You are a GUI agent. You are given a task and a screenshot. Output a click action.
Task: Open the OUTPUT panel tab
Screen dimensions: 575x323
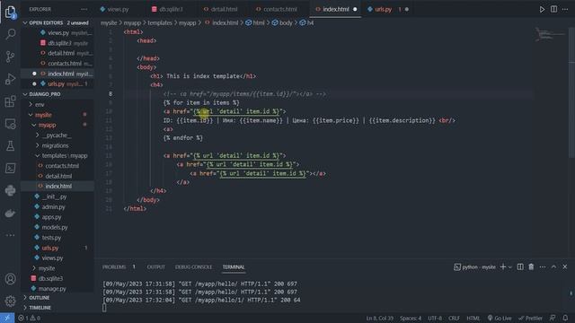[x=155, y=267]
